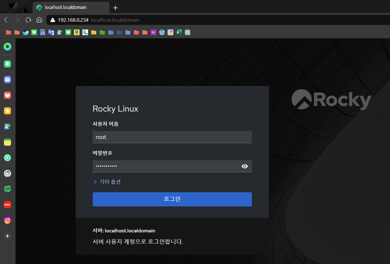This screenshot has height=264, width=390.
Task: Open the purple OneNote bookmark
Action: pyautogui.click(x=153, y=32)
